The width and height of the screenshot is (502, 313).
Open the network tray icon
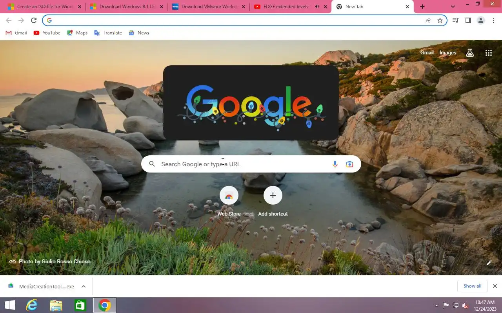pos(456,306)
